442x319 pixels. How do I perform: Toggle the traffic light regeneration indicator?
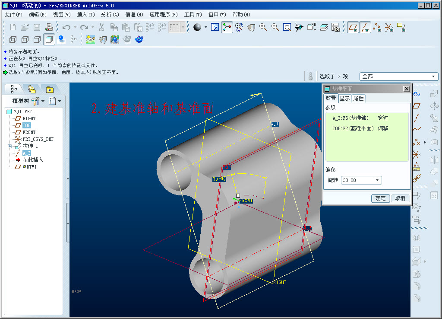click(311, 76)
